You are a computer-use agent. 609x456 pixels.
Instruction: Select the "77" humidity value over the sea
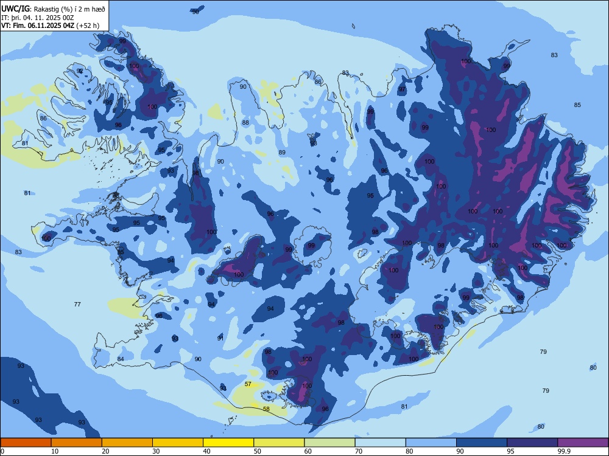(x=77, y=305)
